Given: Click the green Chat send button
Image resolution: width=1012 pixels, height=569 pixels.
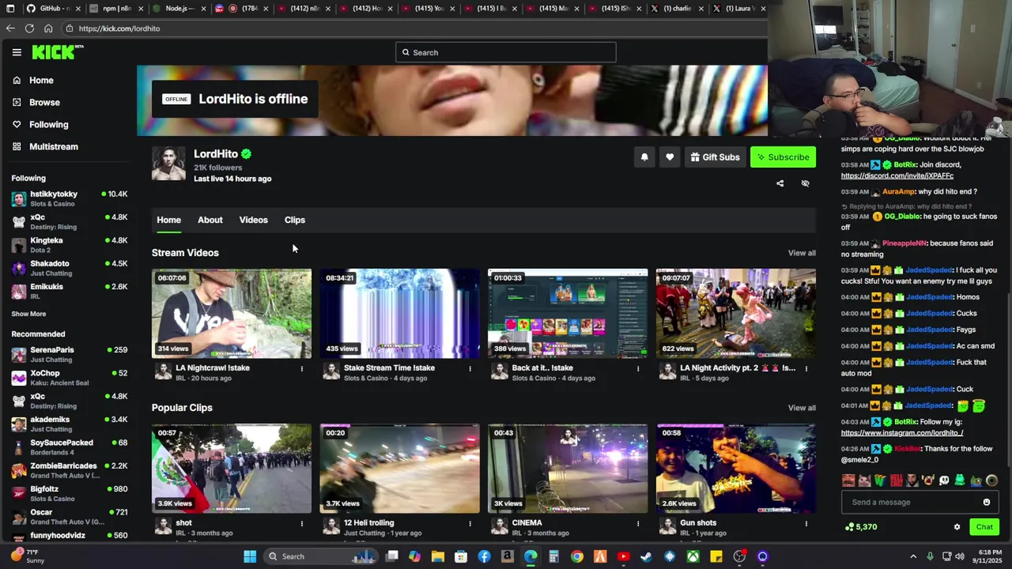Looking at the screenshot, I should click(x=984, y=527).
